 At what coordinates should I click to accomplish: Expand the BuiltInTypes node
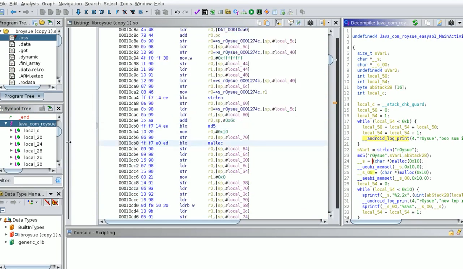(x=6, y=227)
